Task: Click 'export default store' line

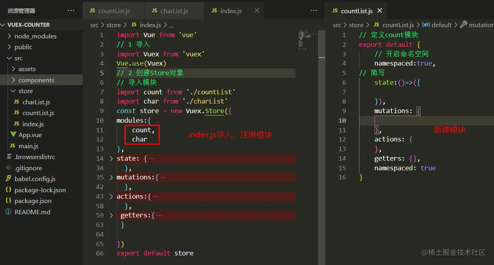Action: (x=155, y=253)
